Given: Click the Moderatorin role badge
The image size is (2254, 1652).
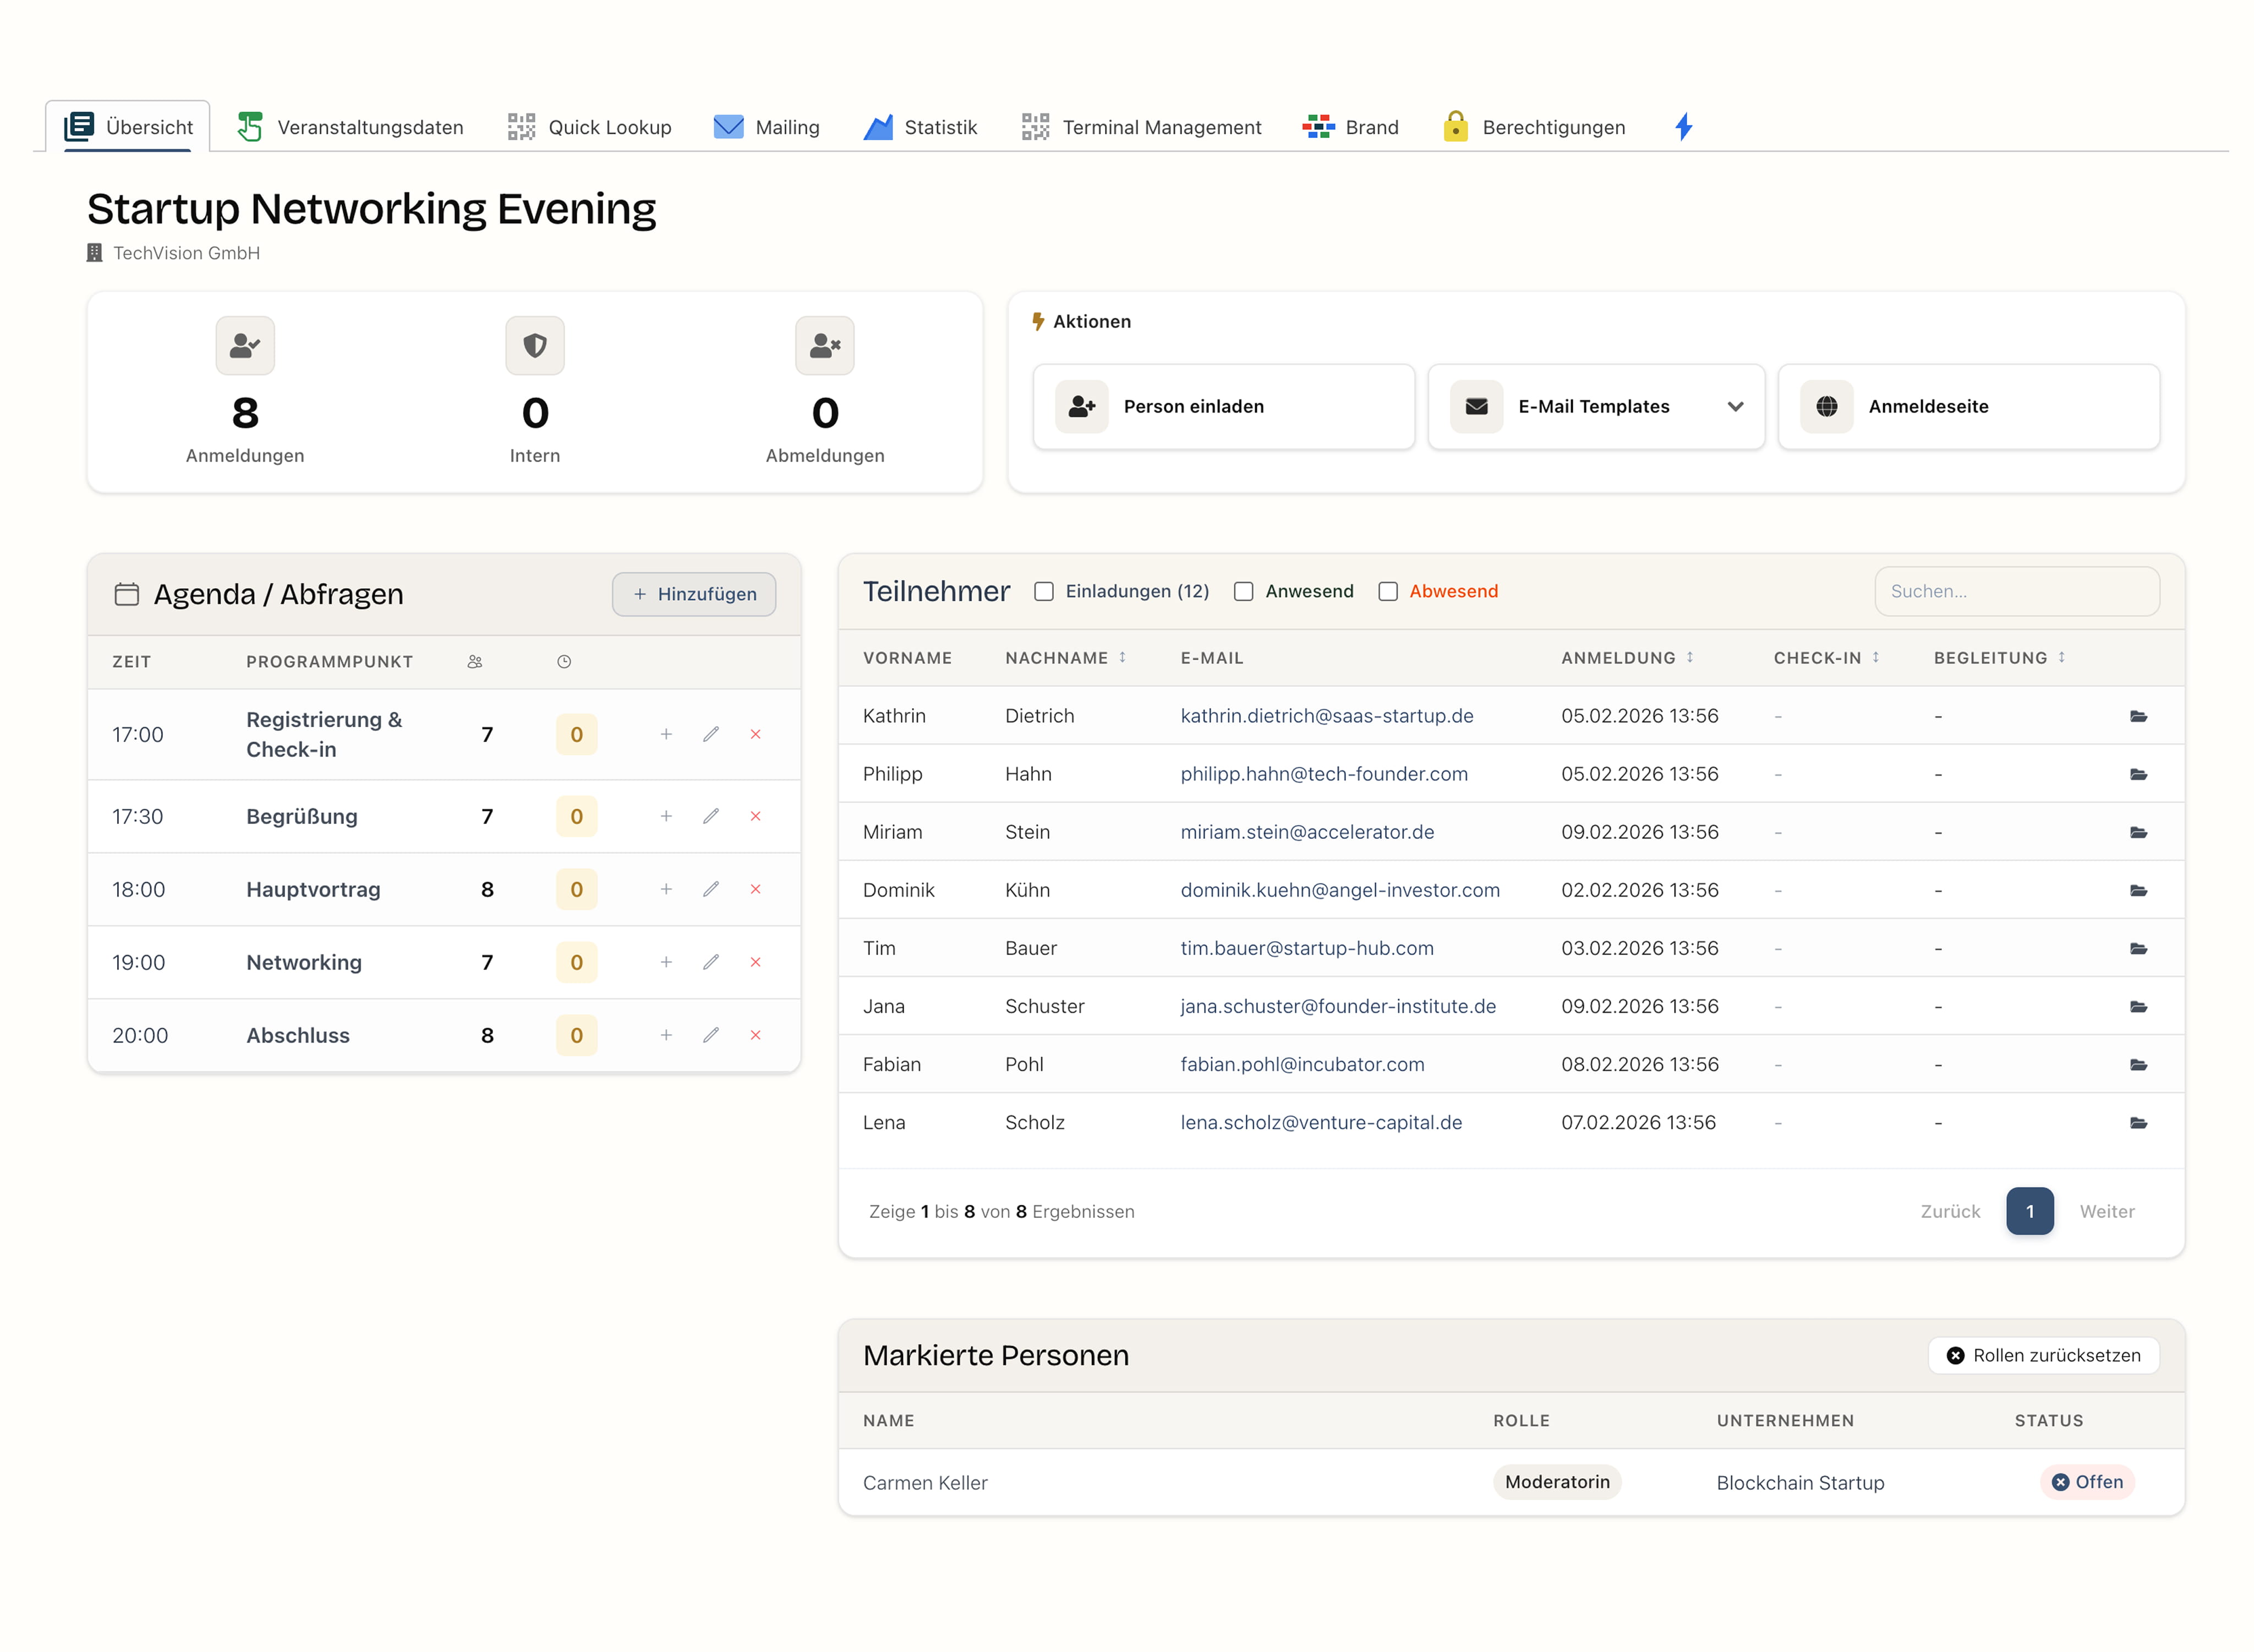Looking at the screenshot, I should pos(1557,1482).
